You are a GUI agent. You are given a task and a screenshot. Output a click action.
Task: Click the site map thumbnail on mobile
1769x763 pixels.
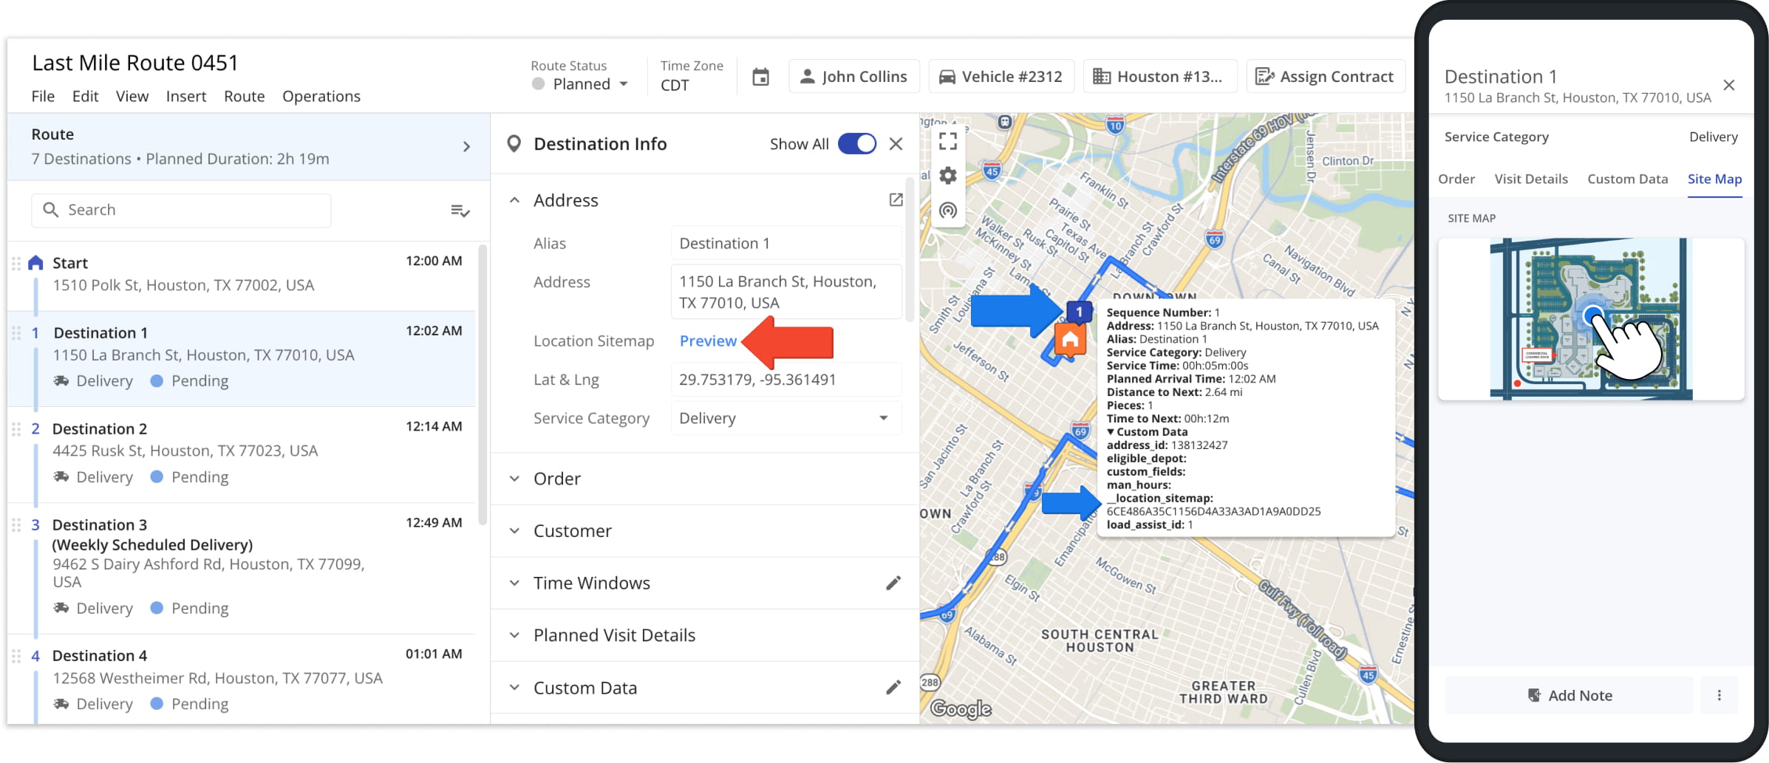point(1591,319)
